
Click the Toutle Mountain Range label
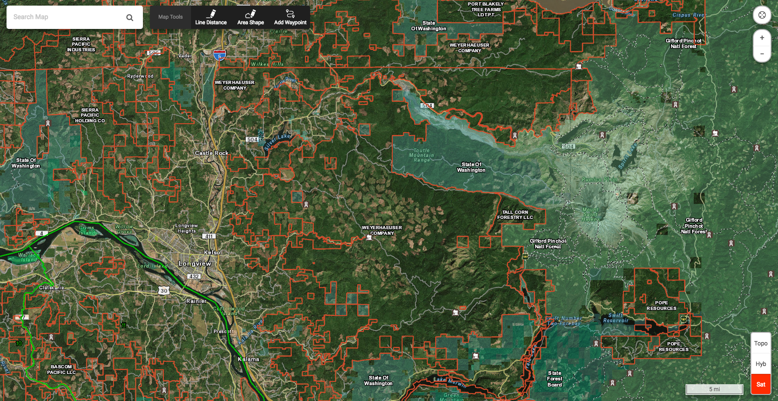422,155
